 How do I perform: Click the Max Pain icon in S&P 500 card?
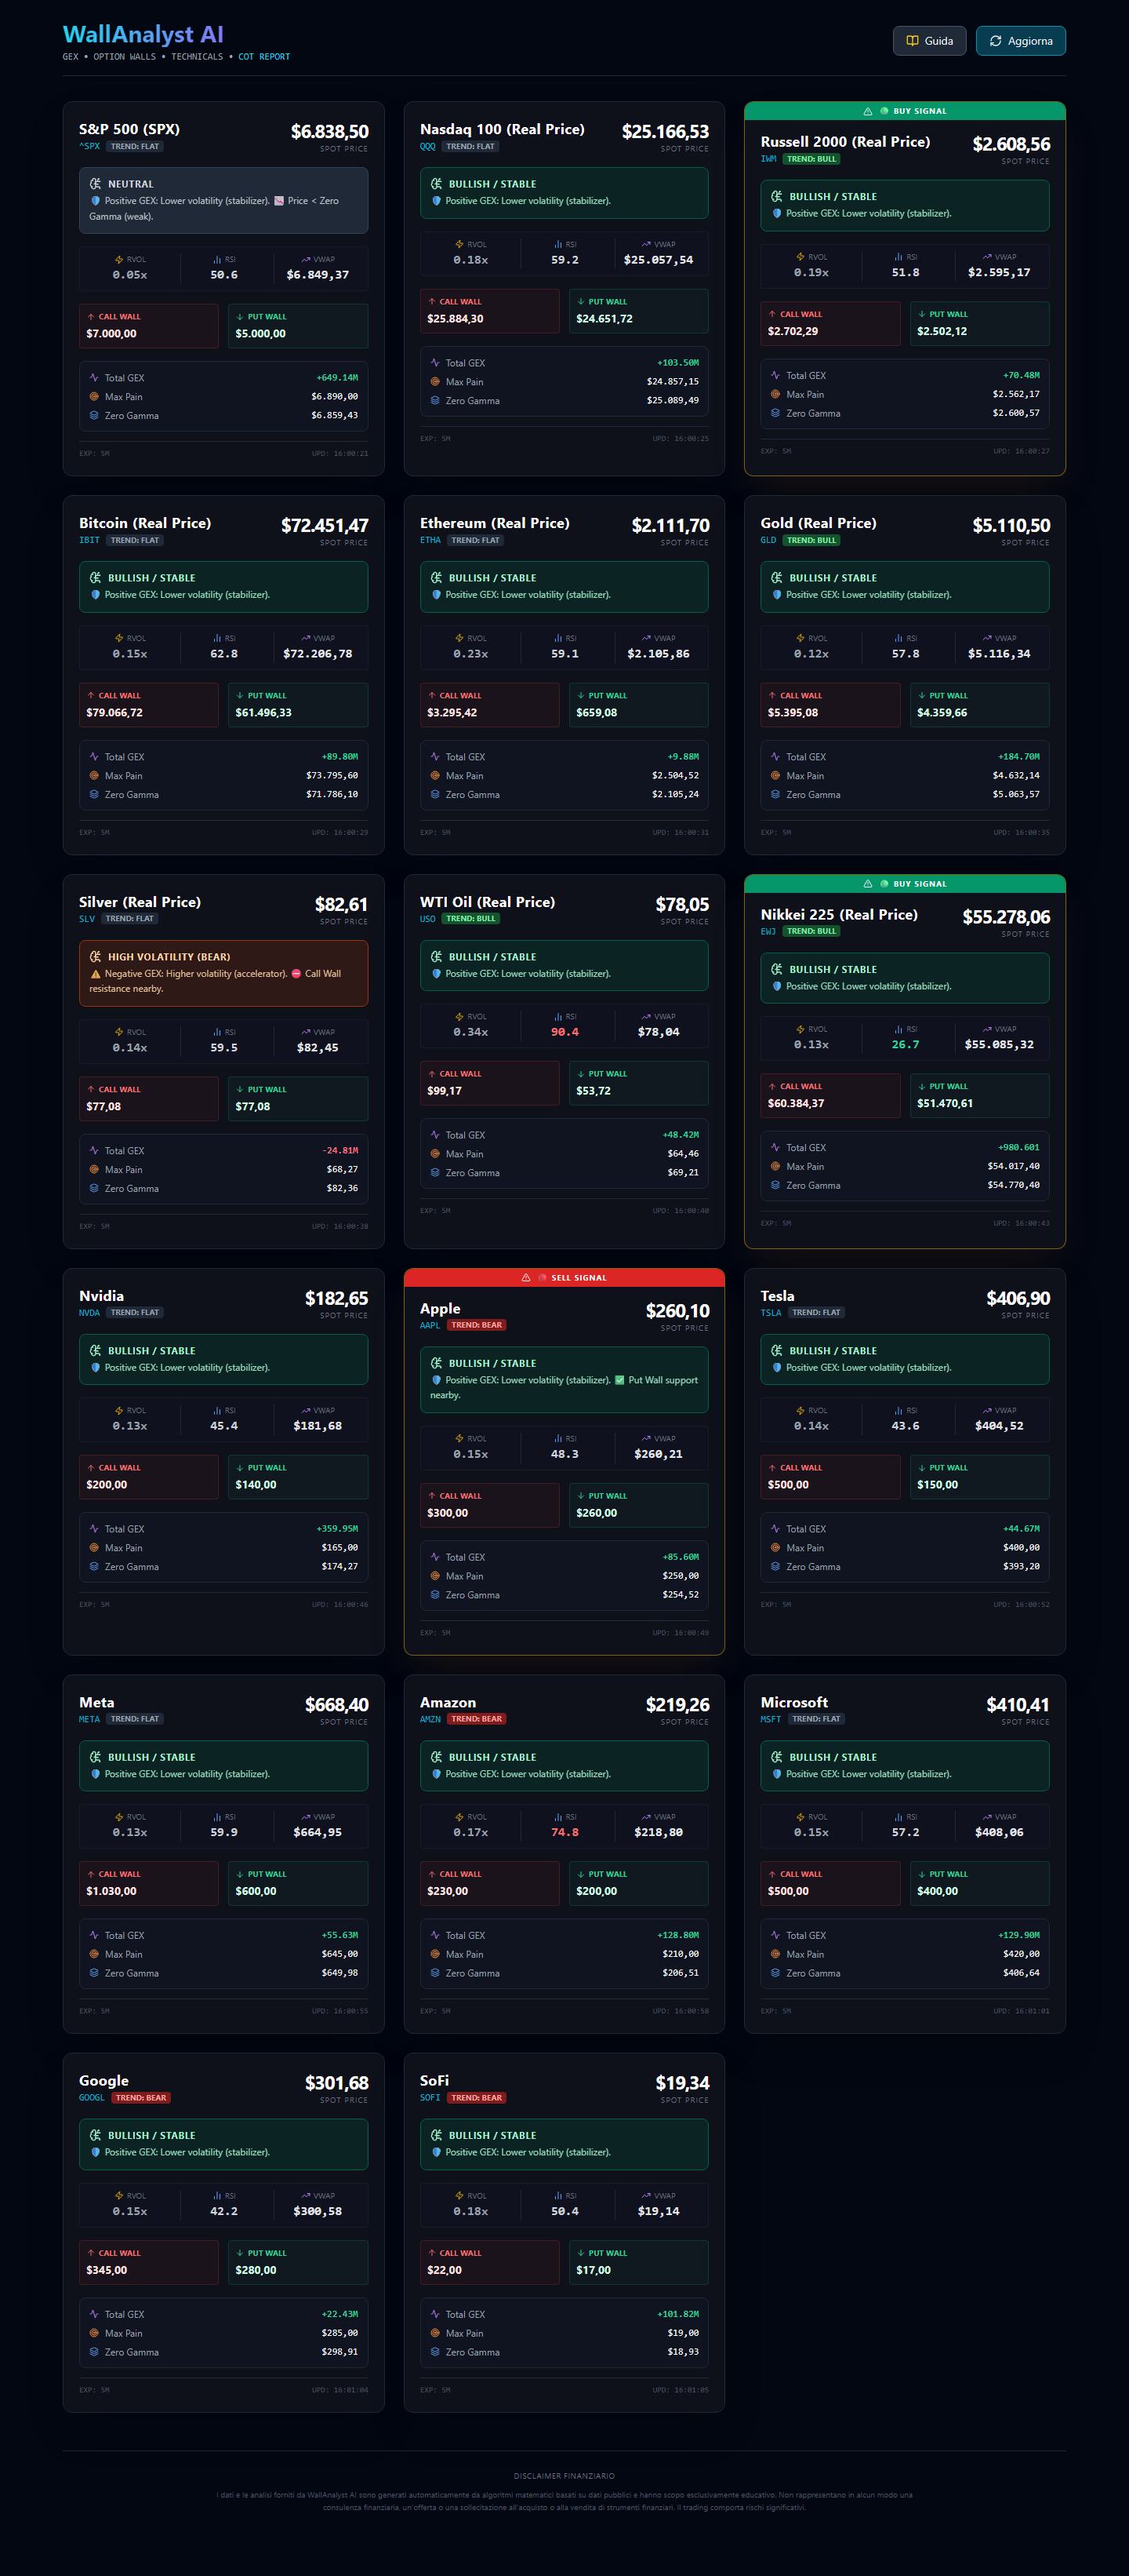click(x=94, y=397)
